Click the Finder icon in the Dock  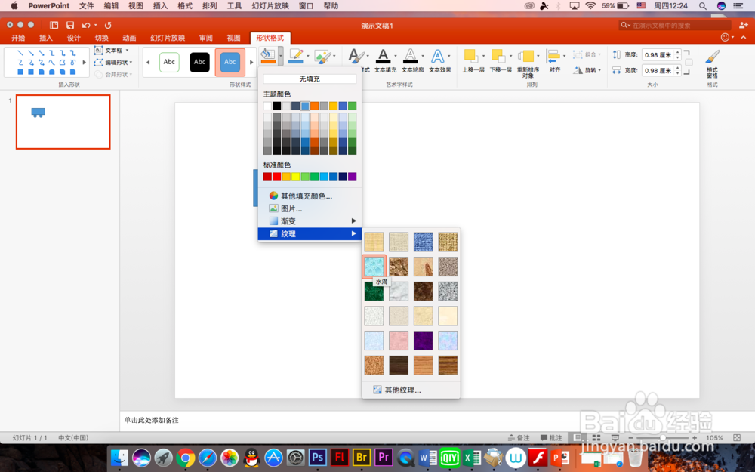119,458
